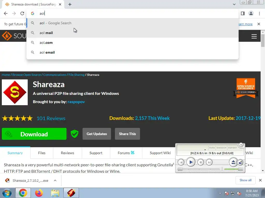265x198 pixels.
Task: Switch to the Summary tab
Action: [x=15, y=153]
